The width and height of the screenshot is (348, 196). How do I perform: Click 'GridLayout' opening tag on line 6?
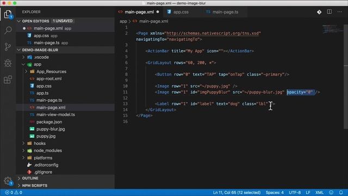(159, 63)
